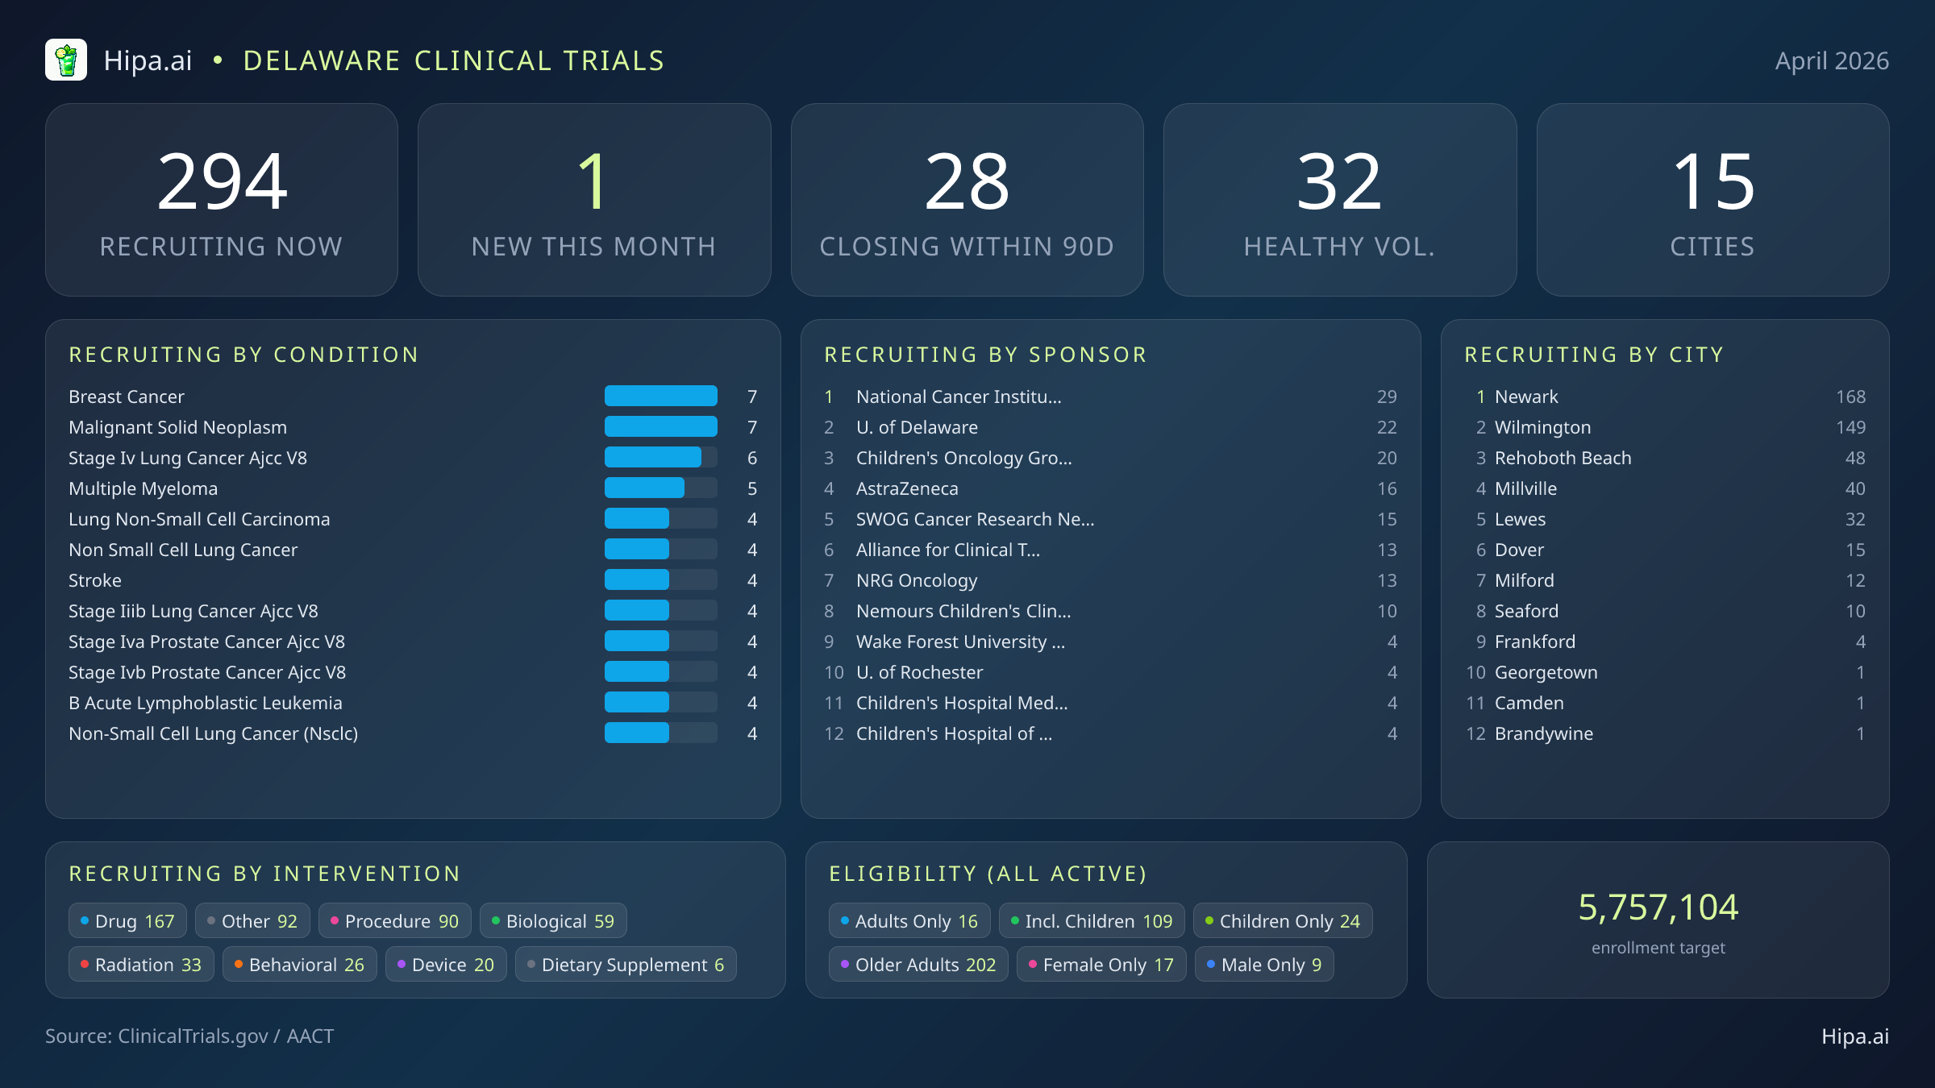Click the Breast Cancer progress bar
Viewport: 1935px width, 1088px height.
(661, 396)
